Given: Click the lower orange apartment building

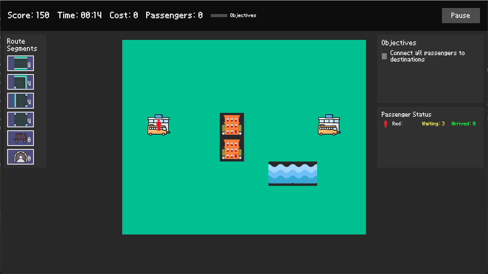Looking at the screenshot, I should tap(232, 149).
